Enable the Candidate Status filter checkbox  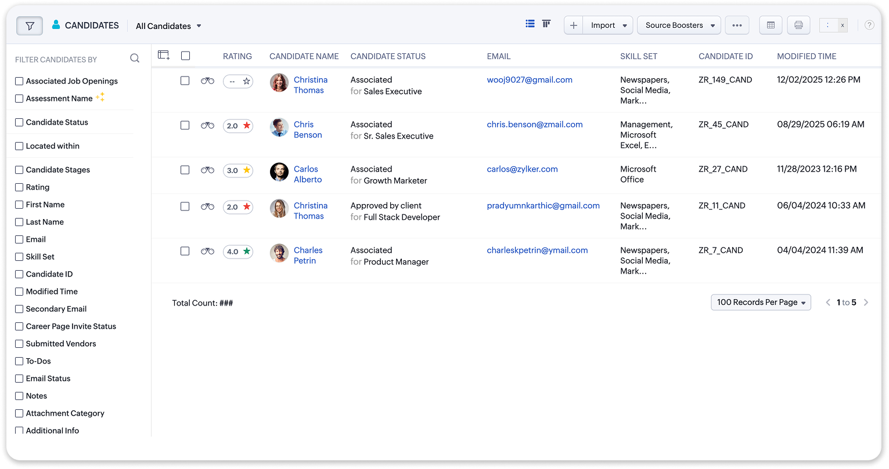19,122
